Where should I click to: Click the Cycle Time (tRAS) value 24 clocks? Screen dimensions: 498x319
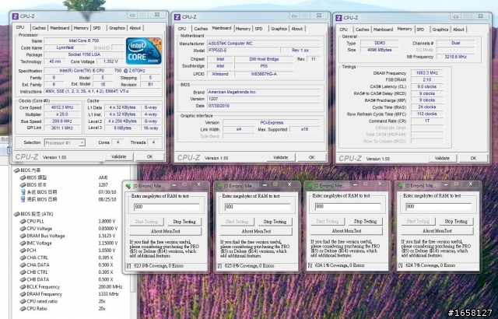[427, 107]
